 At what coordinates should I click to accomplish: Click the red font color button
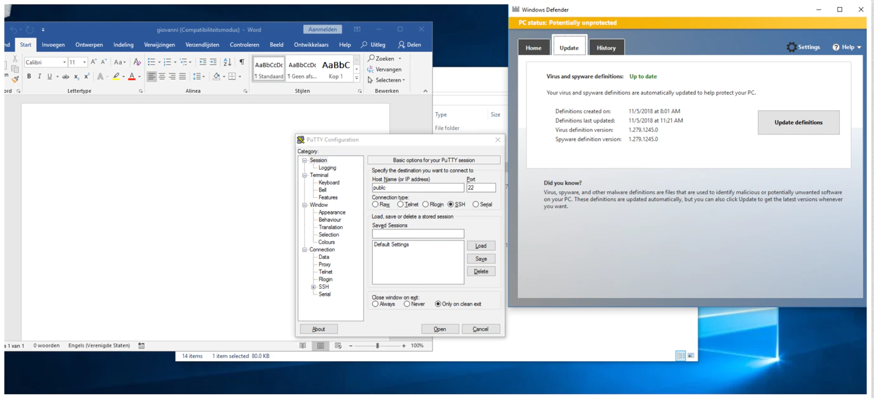(131, 77)
